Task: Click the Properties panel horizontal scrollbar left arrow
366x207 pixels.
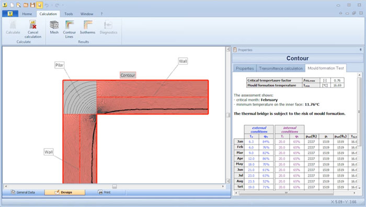Action: (x=236, y=193)
